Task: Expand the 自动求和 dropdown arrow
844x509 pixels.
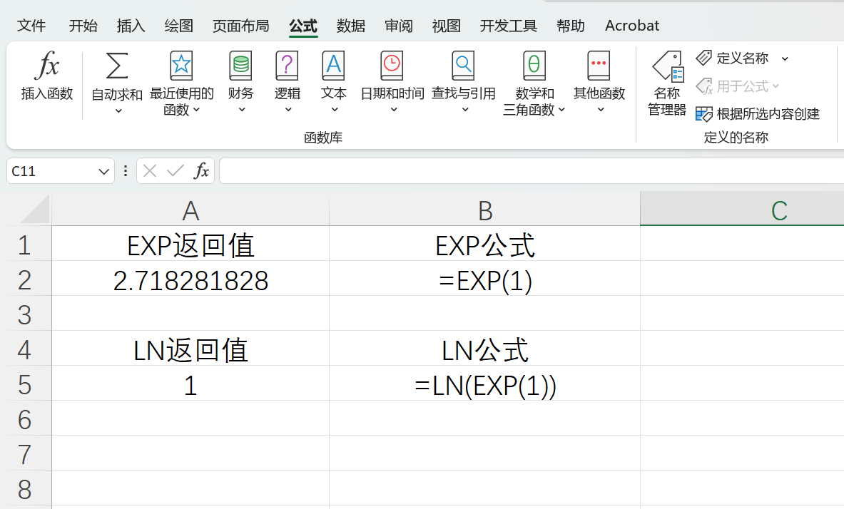Action: click(118, 110)
